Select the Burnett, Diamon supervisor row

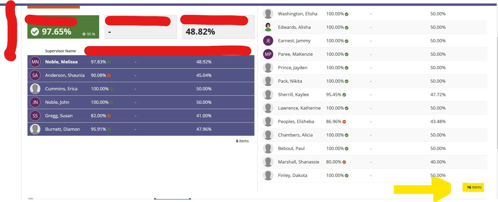pyautogui.click(x=141, y=129)
